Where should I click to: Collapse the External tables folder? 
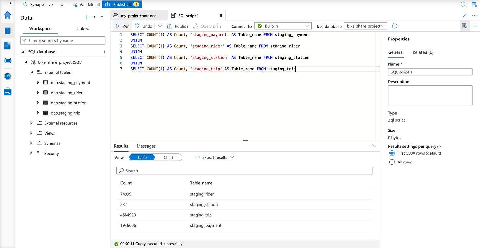point(32,72)
